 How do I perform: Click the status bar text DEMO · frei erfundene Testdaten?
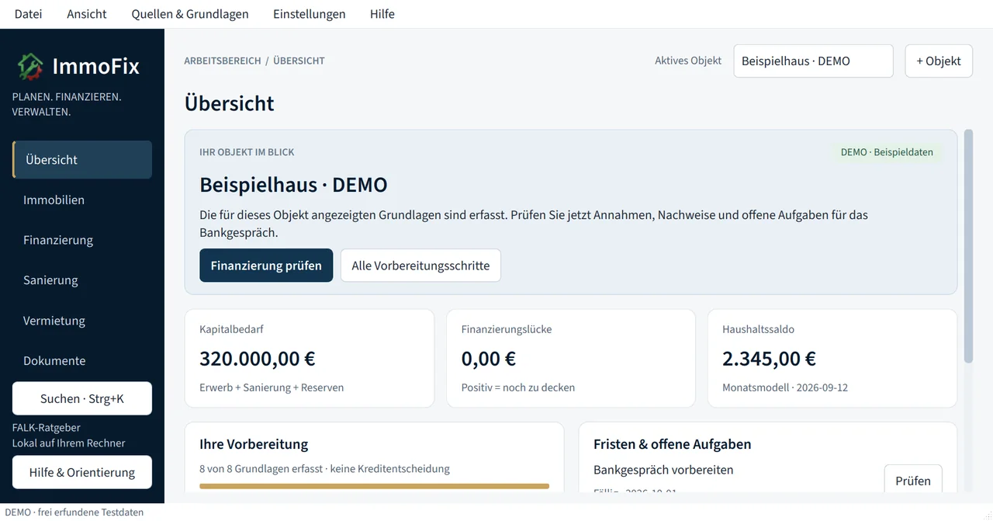point(74,512)
